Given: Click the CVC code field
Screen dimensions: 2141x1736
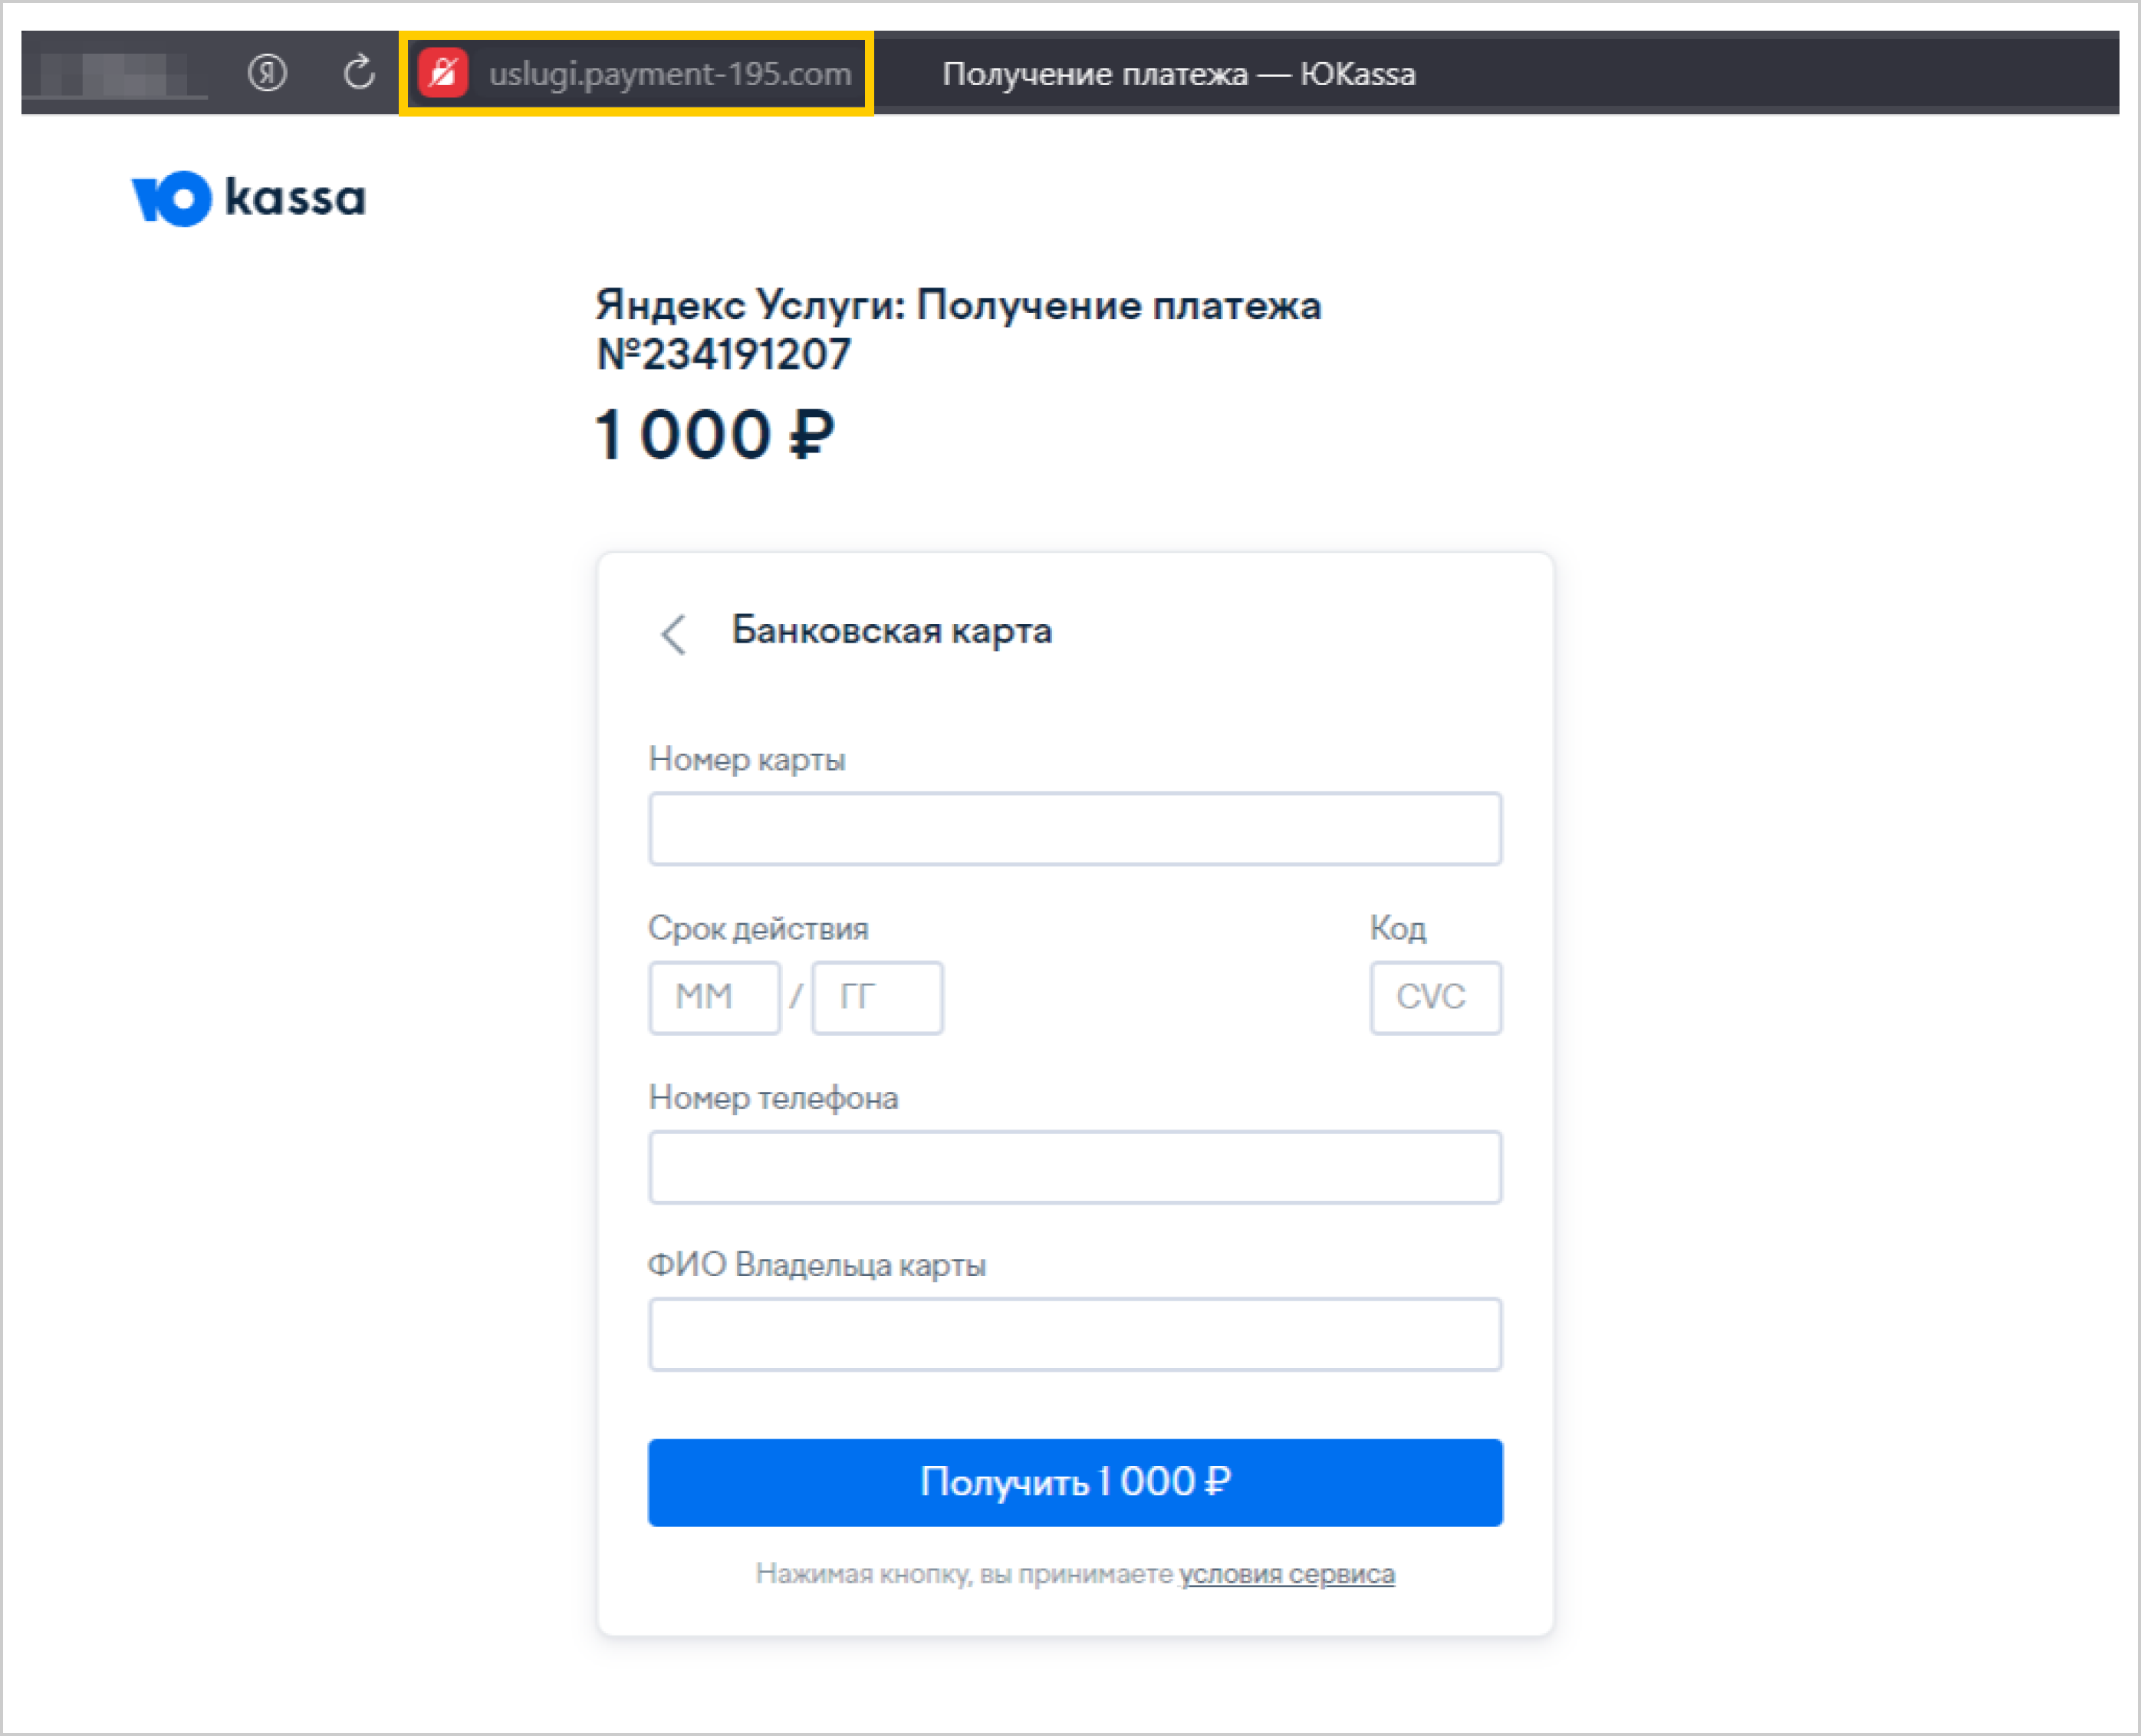Looking at the screenshot, I should (x=1436, y=997).
